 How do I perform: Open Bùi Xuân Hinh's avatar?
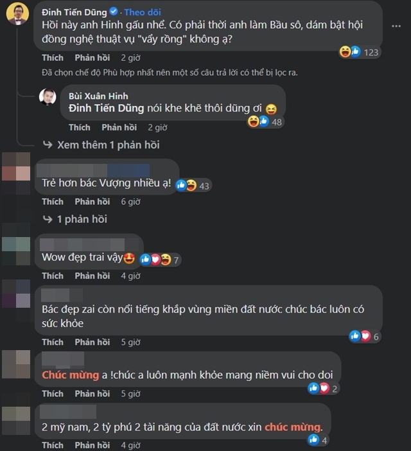coord(48,97)
